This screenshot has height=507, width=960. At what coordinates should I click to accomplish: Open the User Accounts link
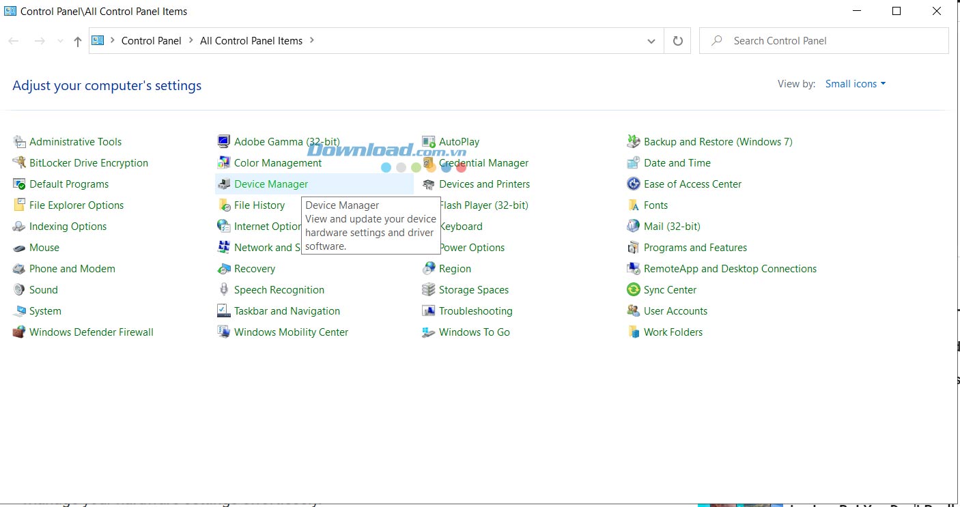[x=675, y=311]
